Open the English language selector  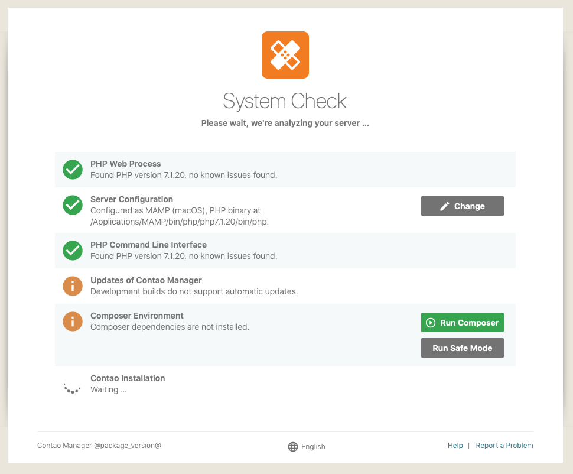[x=307, y=447]
